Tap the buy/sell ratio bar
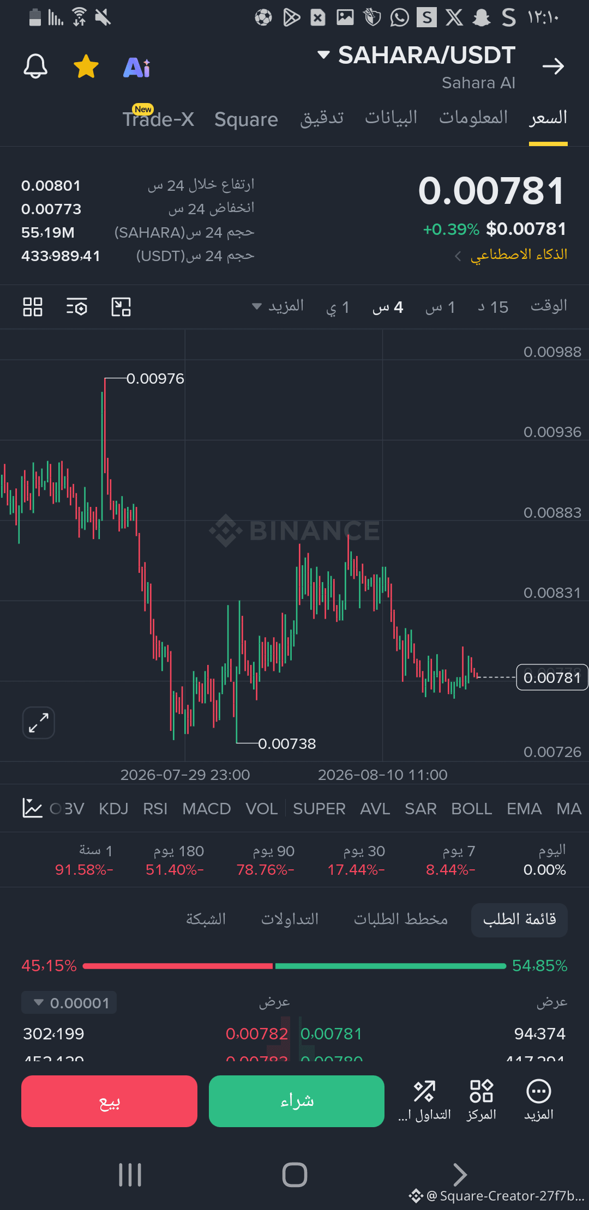The width and height of the screenshot is (589, 1210). (294, 966)
